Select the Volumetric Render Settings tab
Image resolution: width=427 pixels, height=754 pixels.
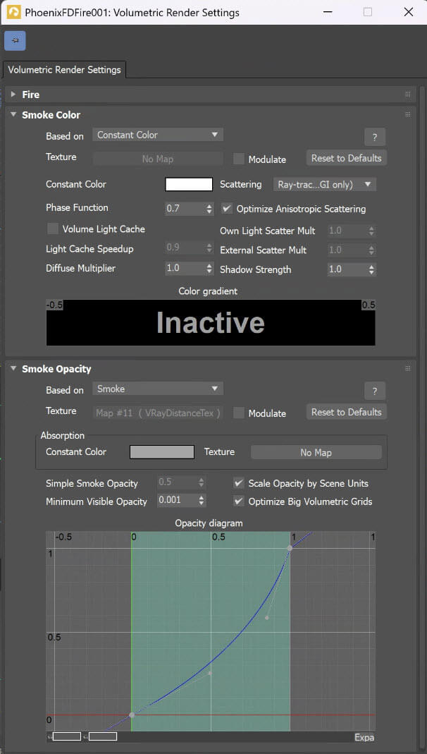[64, 69]
